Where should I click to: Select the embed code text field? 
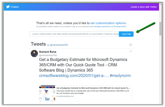coord(74,34)
